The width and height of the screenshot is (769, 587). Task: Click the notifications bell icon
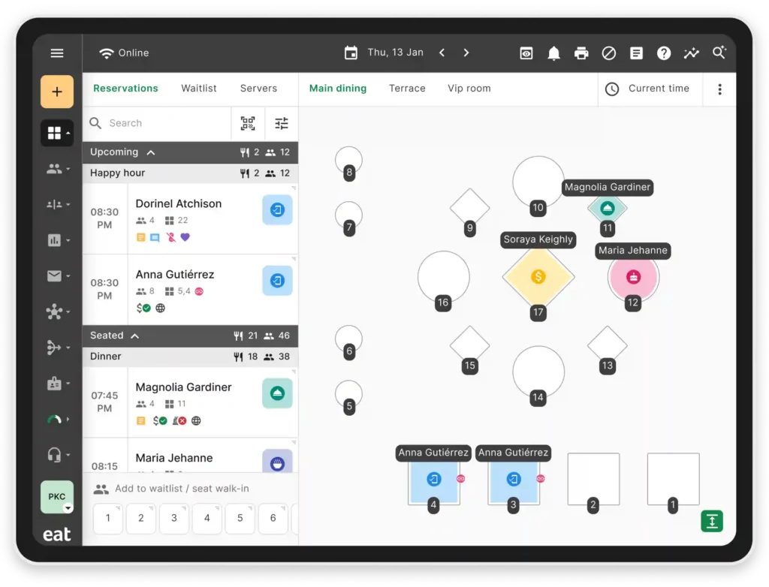[553, 53]
